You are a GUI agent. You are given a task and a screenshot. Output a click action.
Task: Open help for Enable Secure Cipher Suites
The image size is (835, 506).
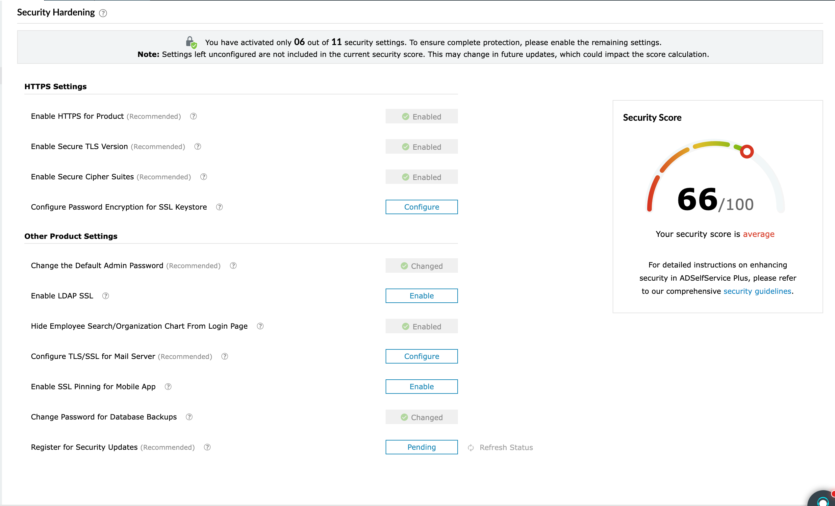(203, 177)
